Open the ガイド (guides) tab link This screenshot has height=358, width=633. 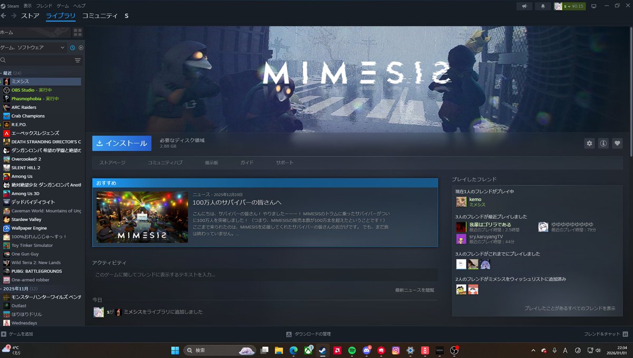(247, 163)
